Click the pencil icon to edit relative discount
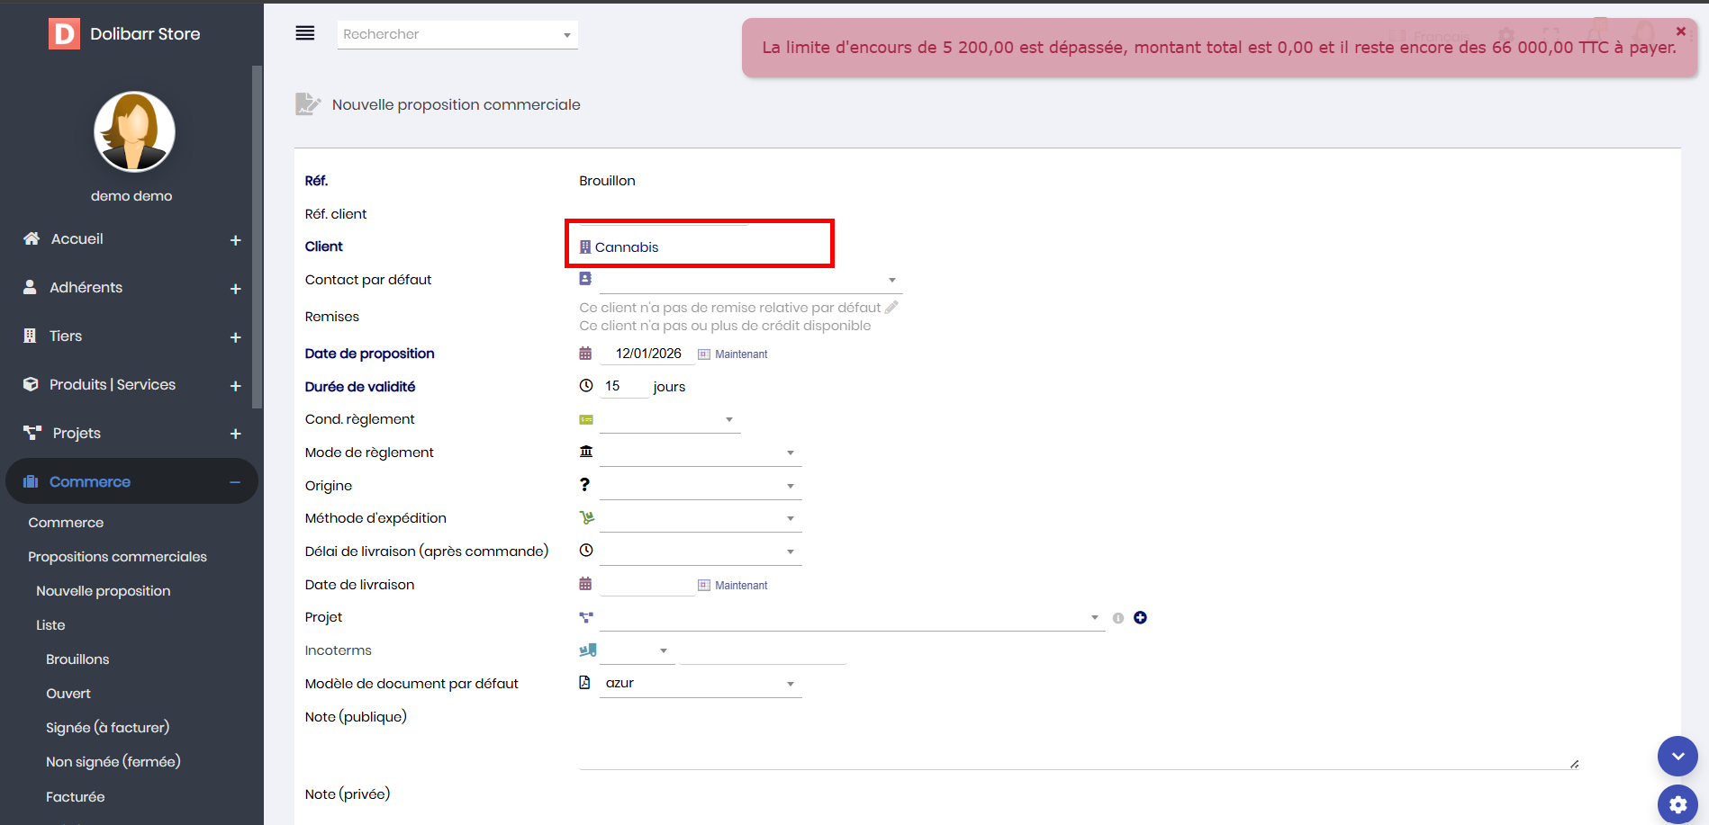Viewport: 1709px width, 825px height. [x=891, y=308]
